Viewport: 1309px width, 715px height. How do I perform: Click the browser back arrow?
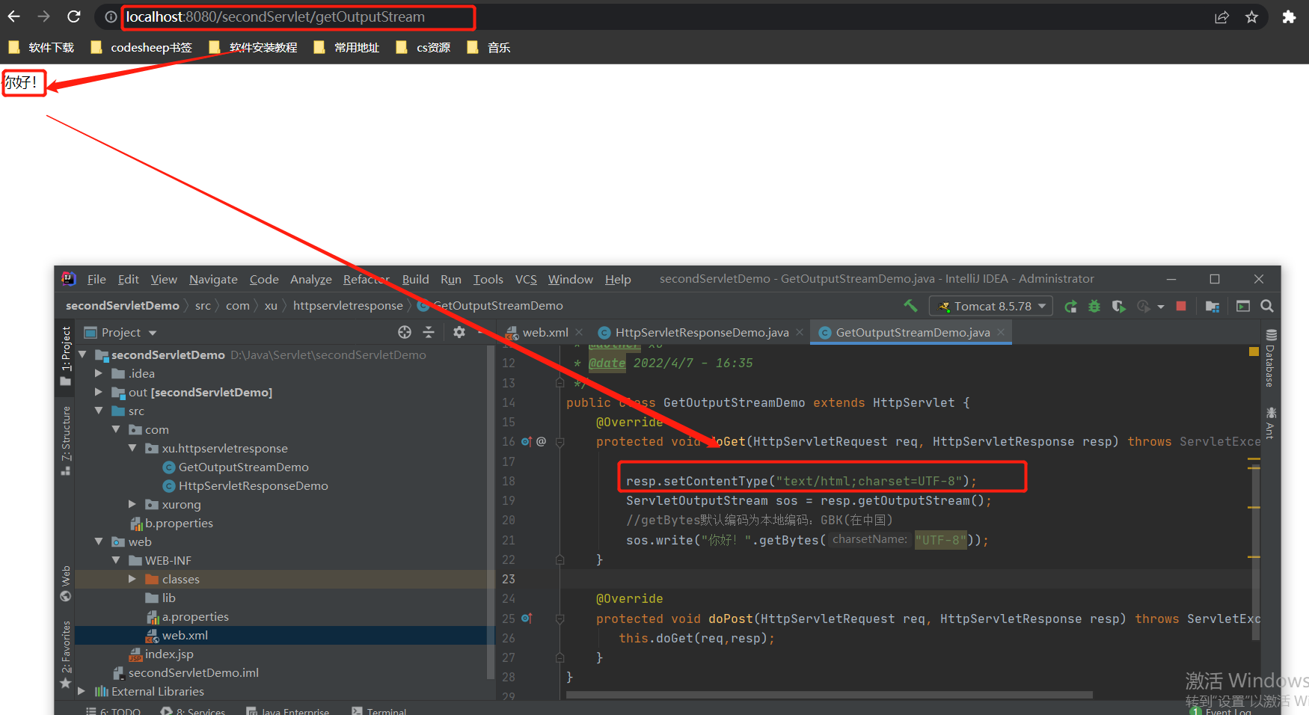(14, 16)
